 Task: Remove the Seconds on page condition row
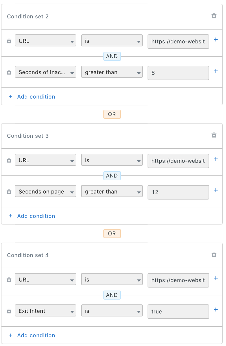(9, 192)
